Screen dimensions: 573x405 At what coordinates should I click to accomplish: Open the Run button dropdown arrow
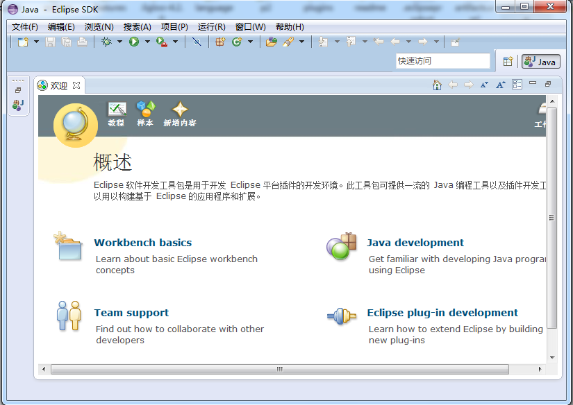(146, 42)
